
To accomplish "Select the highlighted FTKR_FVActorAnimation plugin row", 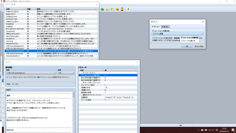I will (x=51, y=51).
